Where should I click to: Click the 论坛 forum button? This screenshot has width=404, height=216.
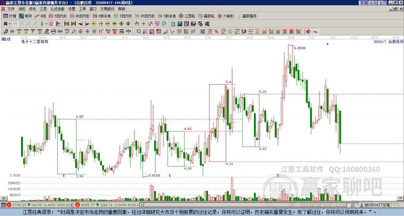pyautogui.click(x=373, y=3)
